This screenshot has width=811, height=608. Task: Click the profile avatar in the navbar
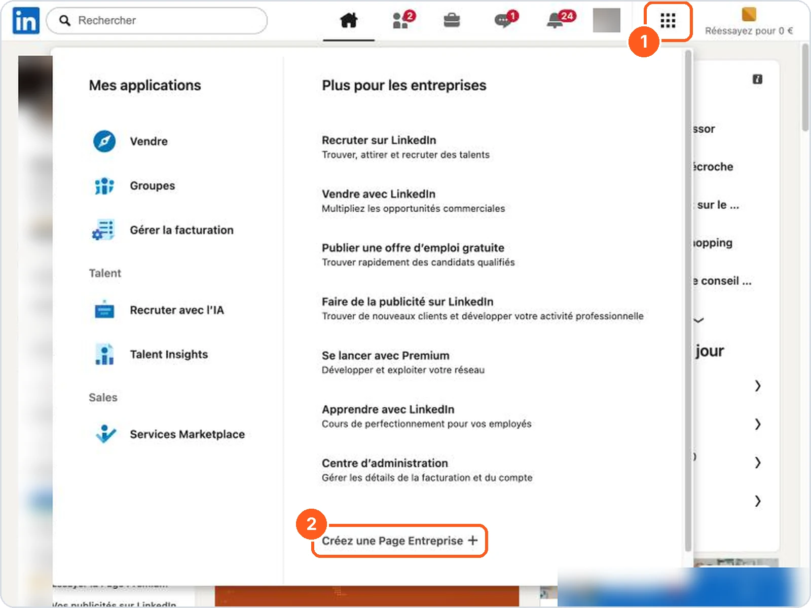tap(607, 20)
